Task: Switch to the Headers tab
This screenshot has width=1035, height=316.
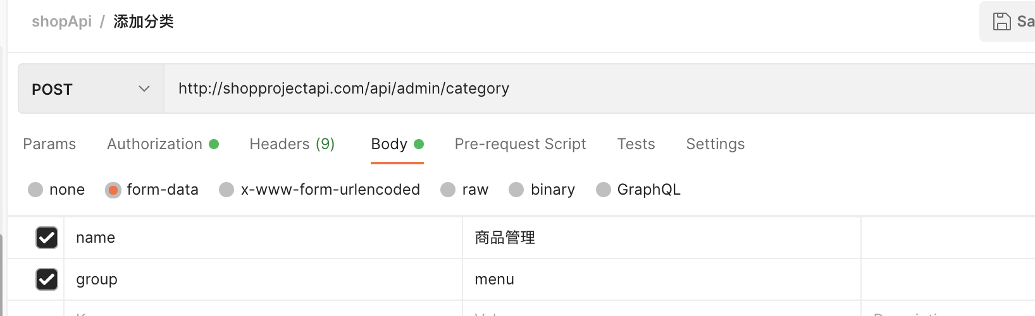Action: pos(292,144)
